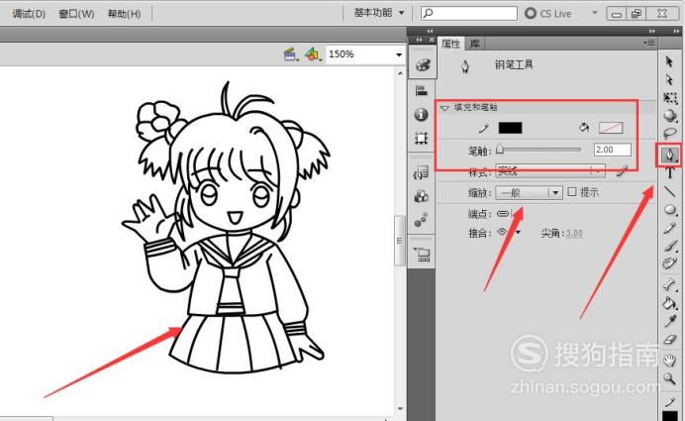Select the Free Transform tool
The image size is (685, 421).
pos(670,97)
